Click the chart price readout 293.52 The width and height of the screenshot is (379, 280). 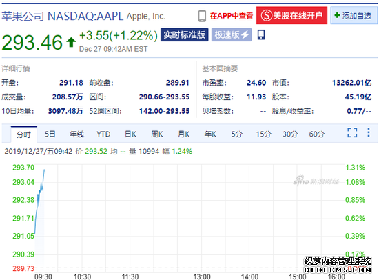(x=96, y=152)
